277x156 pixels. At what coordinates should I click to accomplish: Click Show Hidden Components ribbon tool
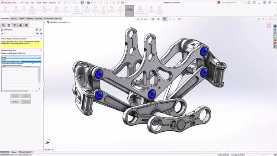pyautogui.click(x=77, y=10)
